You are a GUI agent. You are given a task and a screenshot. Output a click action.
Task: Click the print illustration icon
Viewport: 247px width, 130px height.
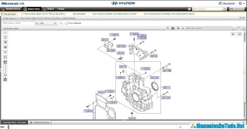(5, 42)
